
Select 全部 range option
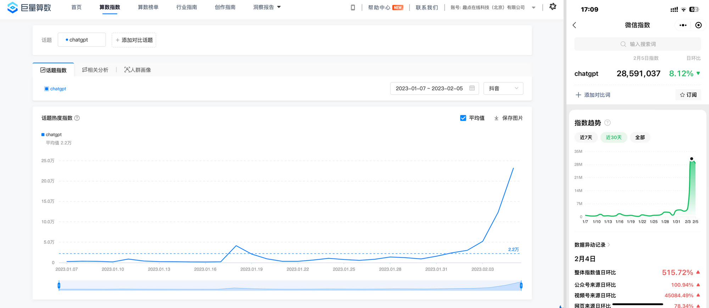tap(640, 137)
